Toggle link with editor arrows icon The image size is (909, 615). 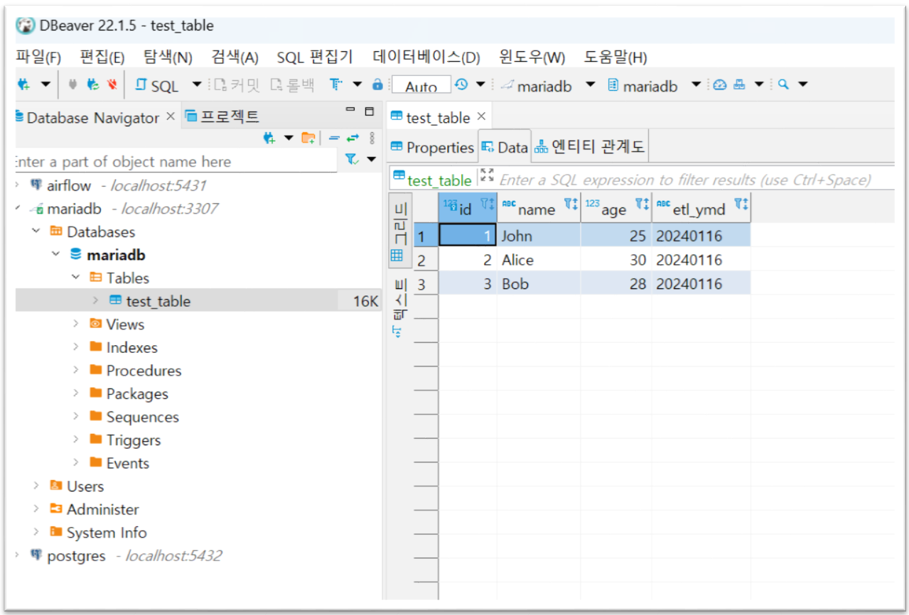click(353, 138)
